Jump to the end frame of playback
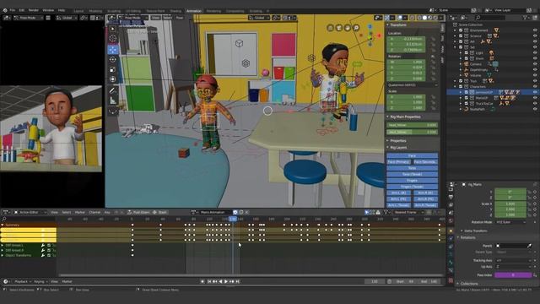This screenshot has width=540, height=304. coord(237,281)
